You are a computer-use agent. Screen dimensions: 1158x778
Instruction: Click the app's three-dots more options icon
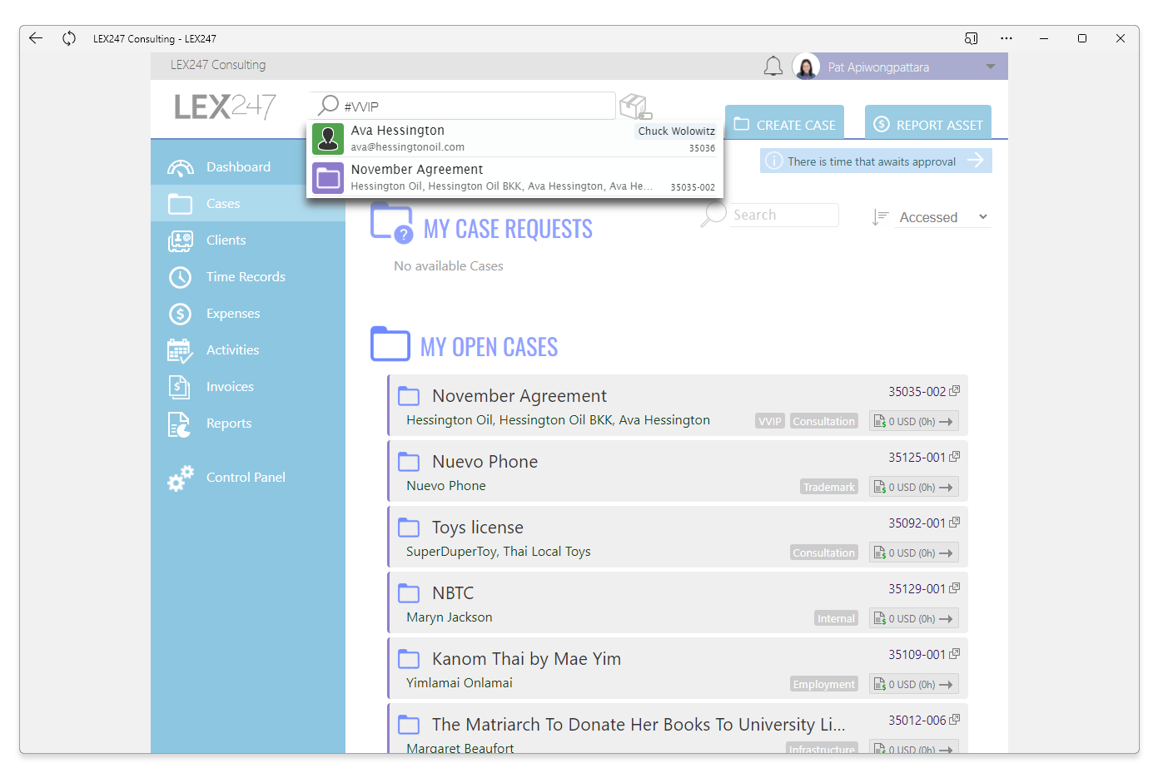(1006, 38)
